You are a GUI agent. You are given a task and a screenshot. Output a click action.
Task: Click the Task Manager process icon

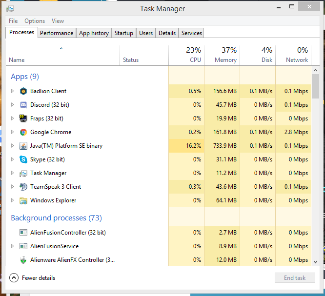click(x=23, y=173)
